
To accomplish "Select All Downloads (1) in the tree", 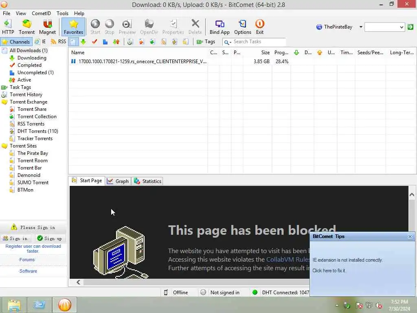I will pyautogui.click(x=29, y=51).
